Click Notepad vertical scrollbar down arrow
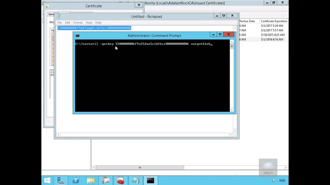 coord(235,131)
